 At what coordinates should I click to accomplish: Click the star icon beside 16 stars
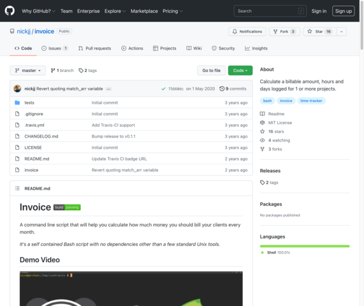tap(262, 131)
